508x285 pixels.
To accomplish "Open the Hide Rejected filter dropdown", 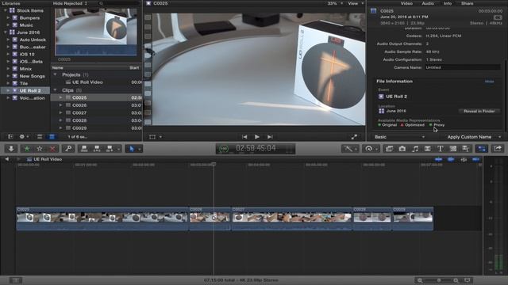I will (71, 3).
